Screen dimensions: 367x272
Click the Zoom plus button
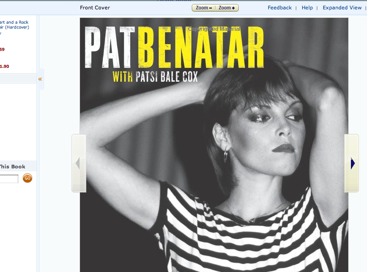(227, 8)
